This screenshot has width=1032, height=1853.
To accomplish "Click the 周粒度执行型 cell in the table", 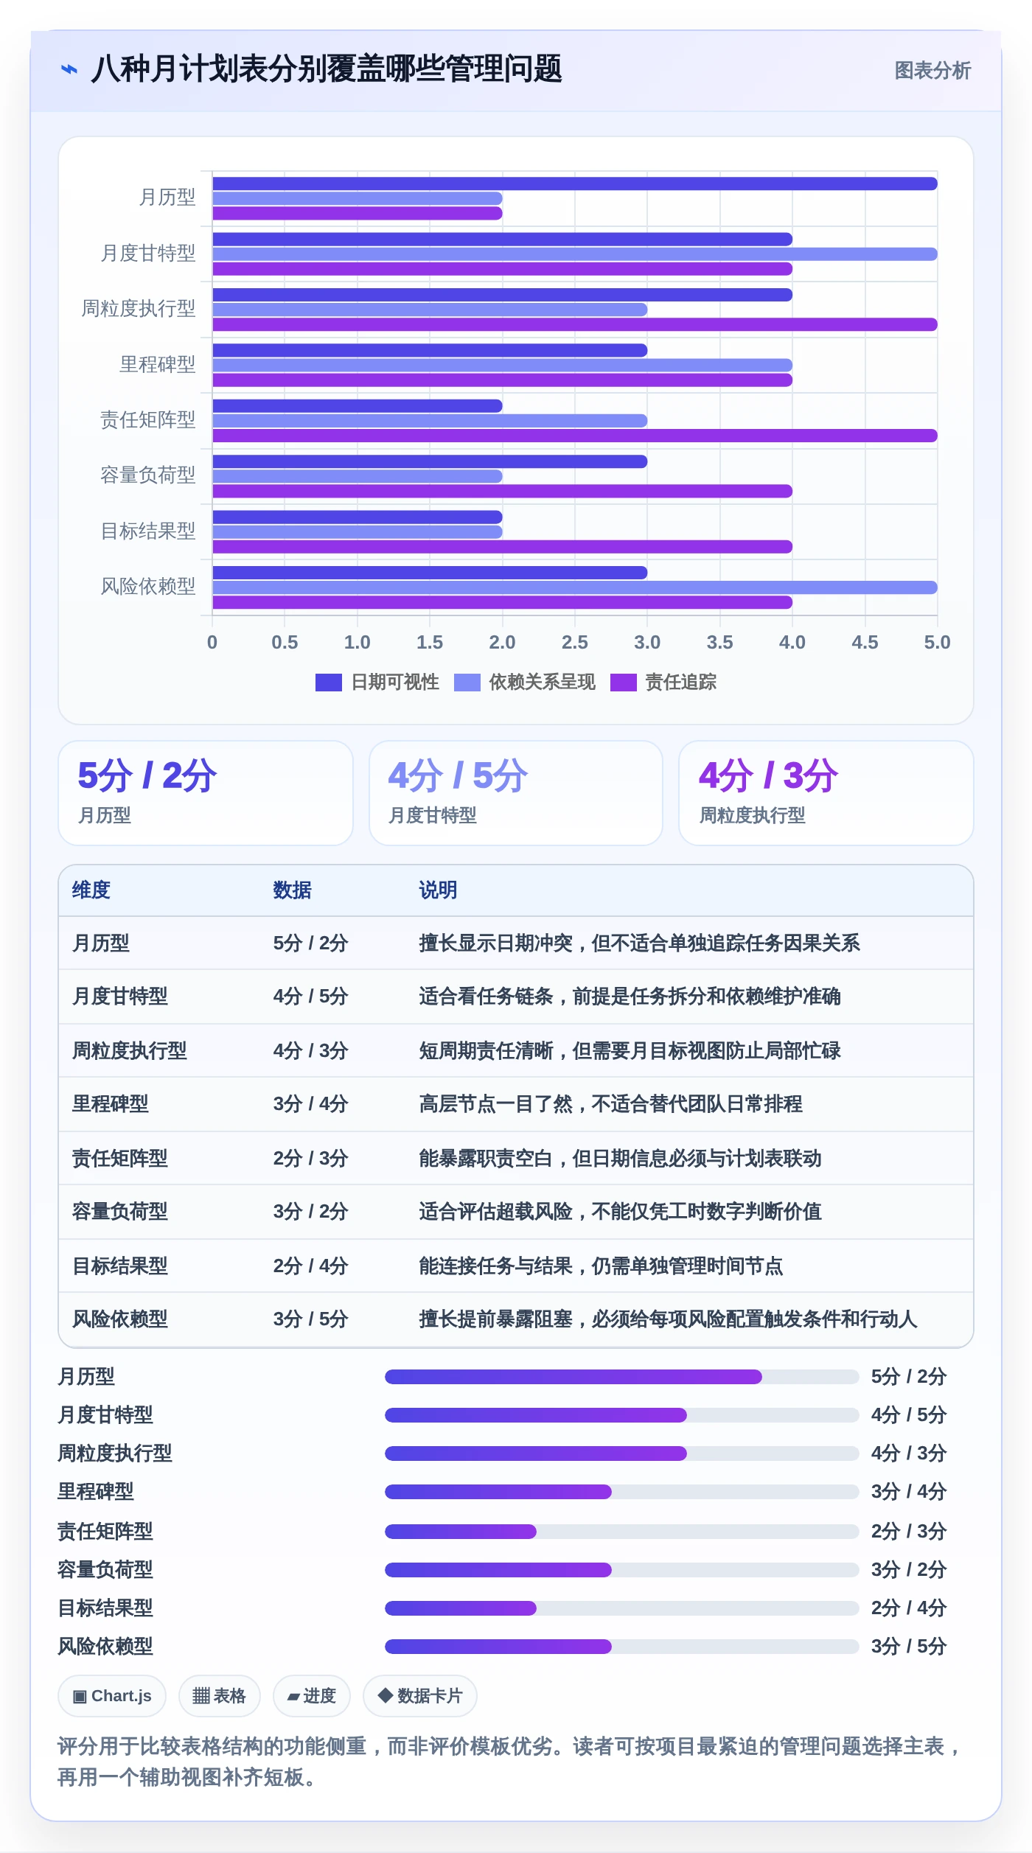I will (x=130, y=1050).
